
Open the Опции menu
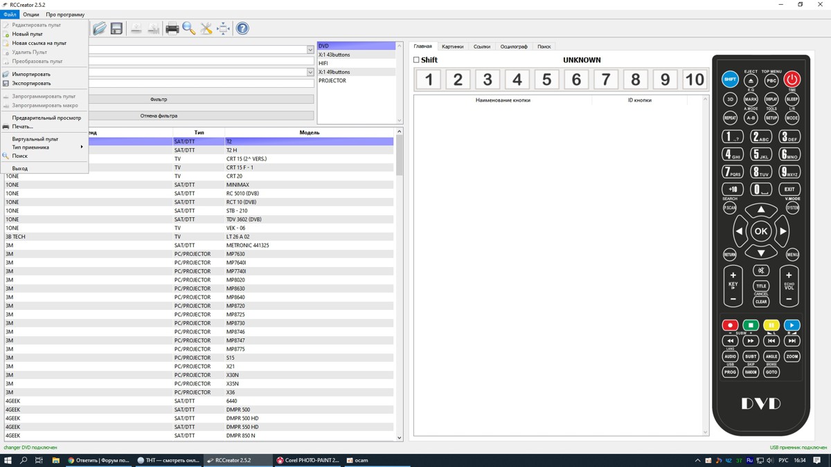click(31, 15)
